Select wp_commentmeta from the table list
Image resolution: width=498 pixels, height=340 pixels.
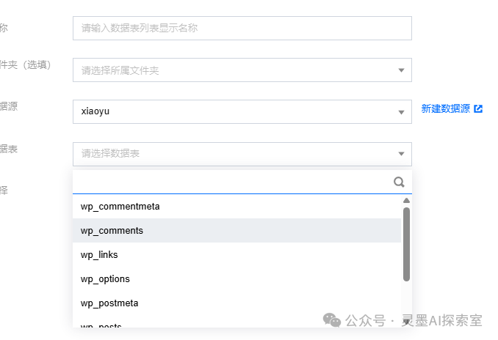[120, 207]
